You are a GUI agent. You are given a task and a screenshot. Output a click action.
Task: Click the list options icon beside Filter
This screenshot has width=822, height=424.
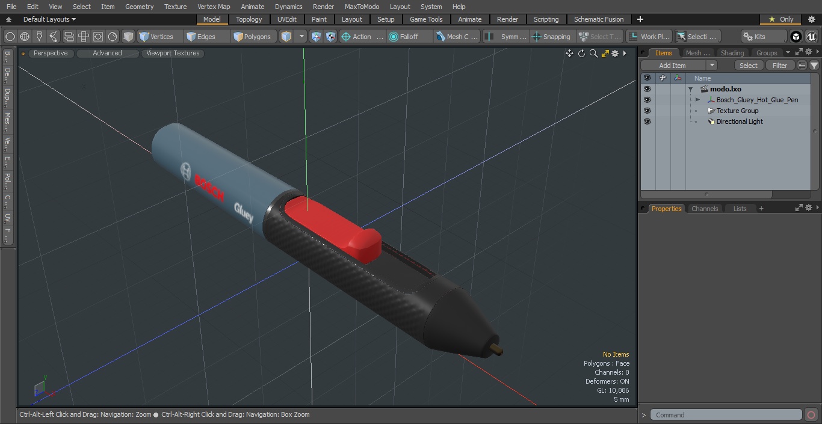[x=802, y=66]
